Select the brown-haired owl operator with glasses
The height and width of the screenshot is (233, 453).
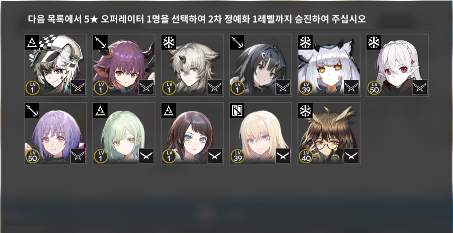[329, 134]
